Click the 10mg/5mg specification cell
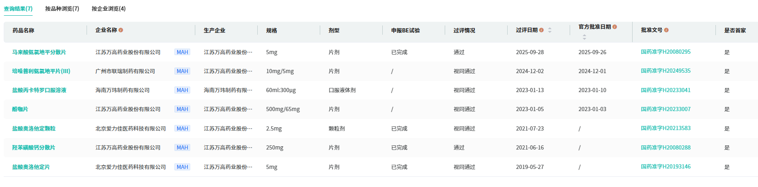The width and height of the screenshot is (758, 187). [280, 71]
